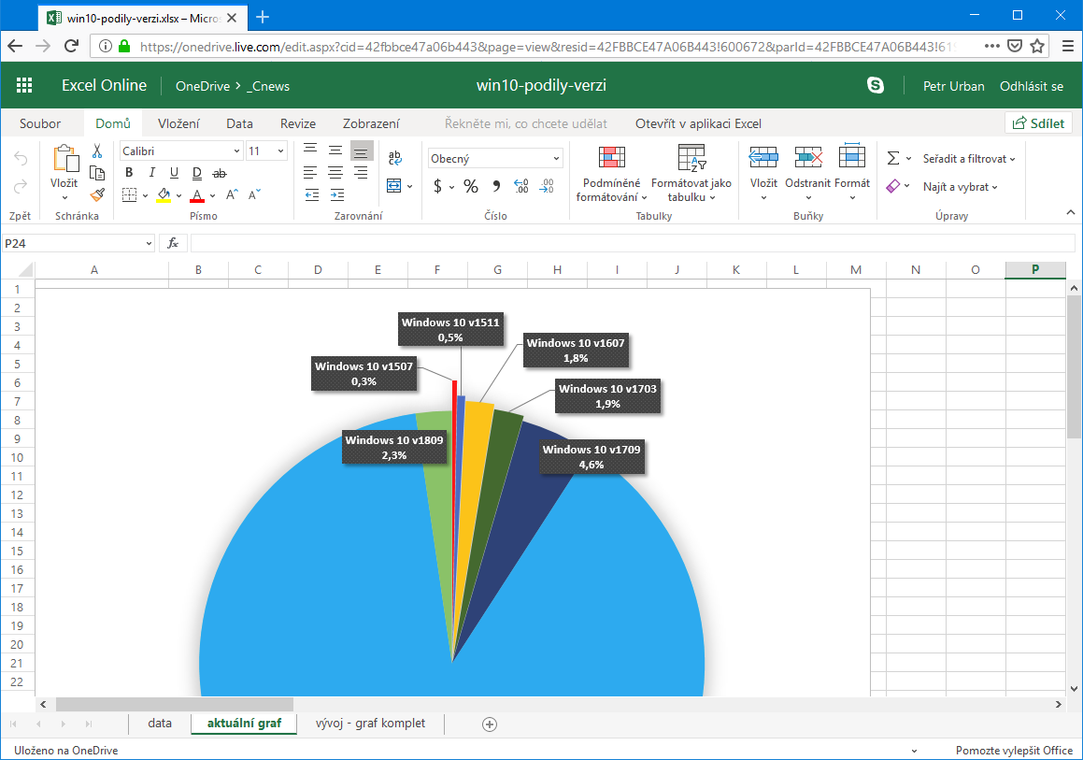1083x760 pixels.
Task: Open the percentage number format
Action: tap(472, 186)
